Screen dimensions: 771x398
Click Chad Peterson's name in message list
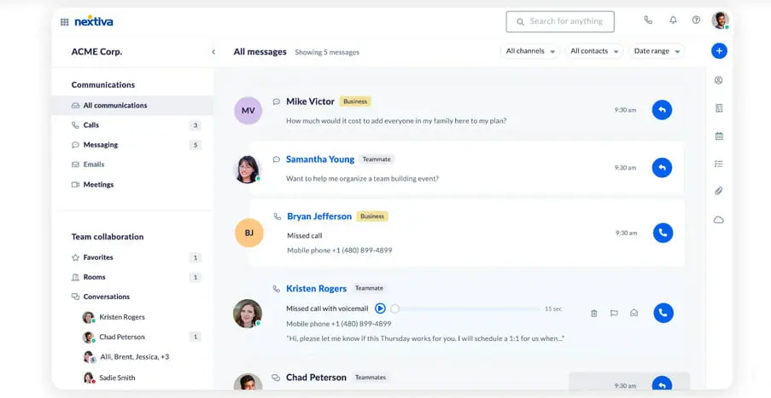[x=316, y=378]
